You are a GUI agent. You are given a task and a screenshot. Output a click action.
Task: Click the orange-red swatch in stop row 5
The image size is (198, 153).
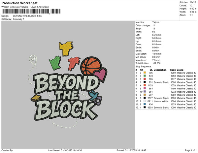[x=145, y=85]
